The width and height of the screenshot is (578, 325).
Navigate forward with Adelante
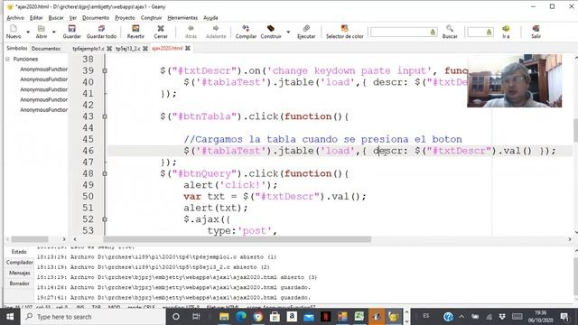[216, 32]
